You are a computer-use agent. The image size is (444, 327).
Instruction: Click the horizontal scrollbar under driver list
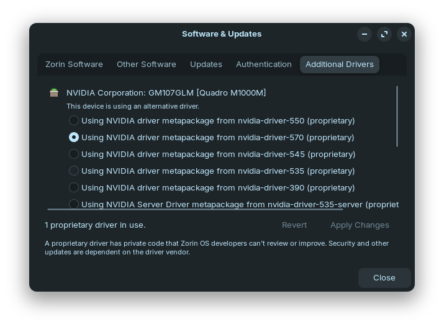coord(195,210)
